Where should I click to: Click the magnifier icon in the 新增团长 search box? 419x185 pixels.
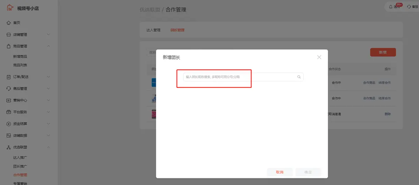coord(299,77)
